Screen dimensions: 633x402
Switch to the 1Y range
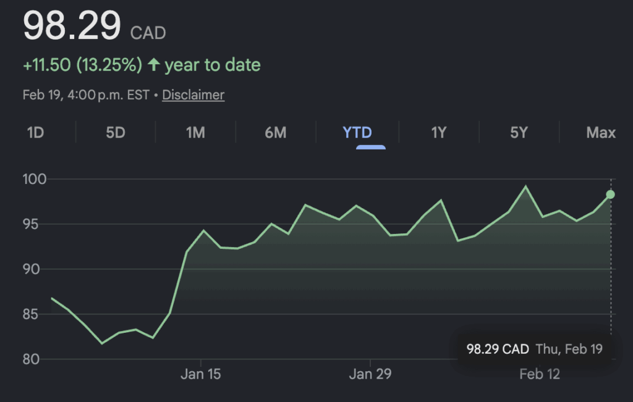point(438,133)
